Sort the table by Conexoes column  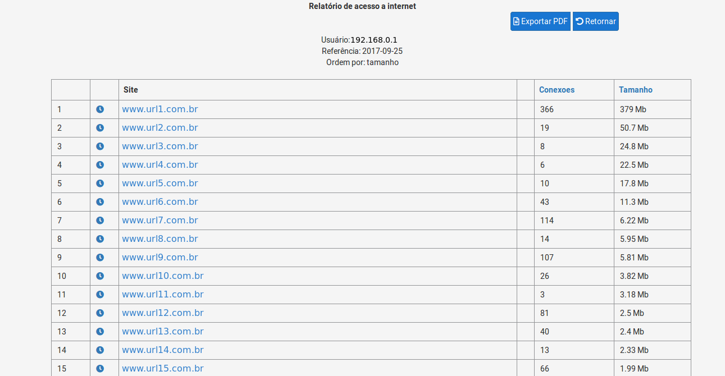coord(557,90)
